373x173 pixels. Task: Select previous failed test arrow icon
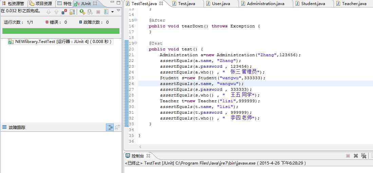[56, 12]
